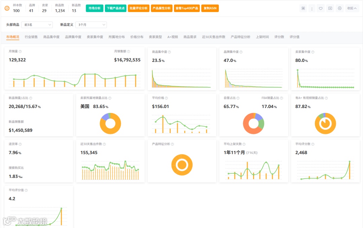
Task: Open the 新品定义 dropdown showing 3个月
Action: point(91,25)
